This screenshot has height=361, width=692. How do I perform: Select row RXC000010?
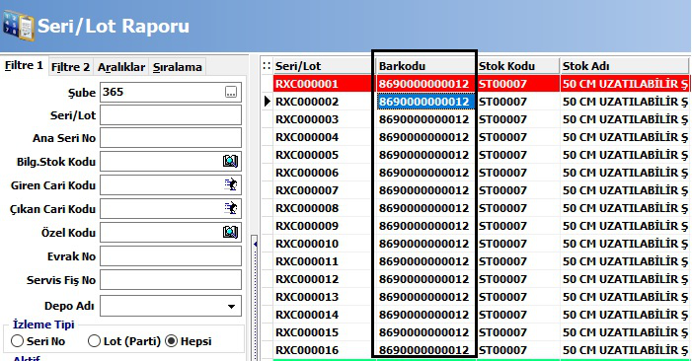pos(476,244)
